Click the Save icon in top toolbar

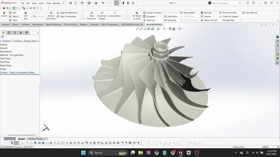click(x=89, y=3)
